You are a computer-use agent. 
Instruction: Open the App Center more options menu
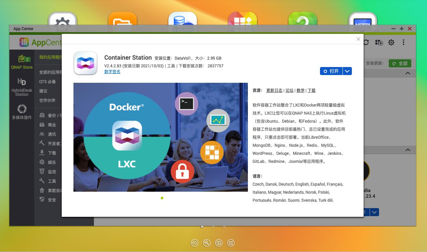[404, 42]
